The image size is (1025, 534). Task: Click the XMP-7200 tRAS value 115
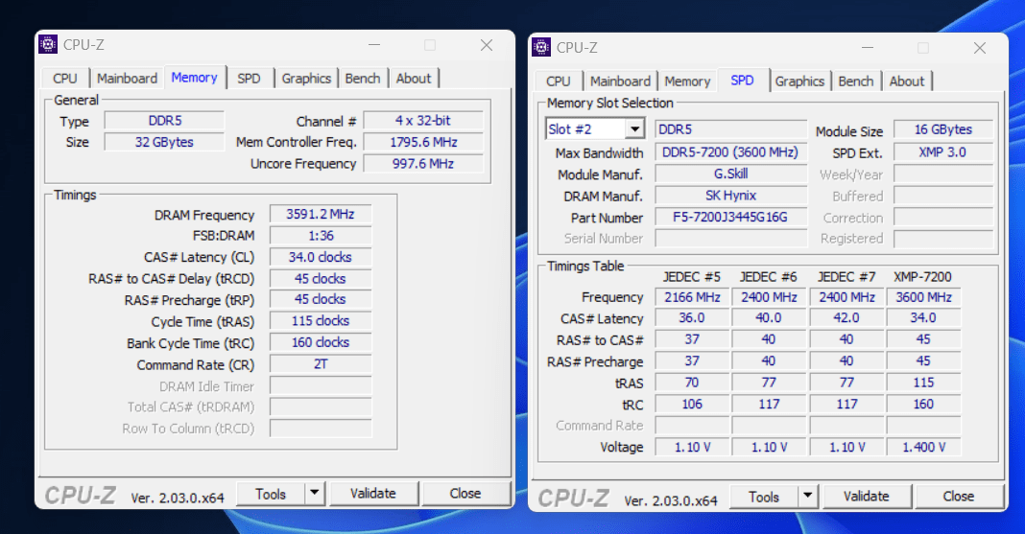923,383
